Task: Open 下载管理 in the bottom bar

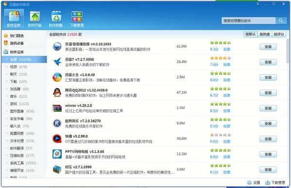Action: coord(275,183)
